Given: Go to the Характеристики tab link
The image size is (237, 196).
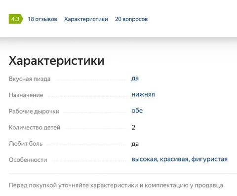Looking at the screenshot, I should (86, 19).
